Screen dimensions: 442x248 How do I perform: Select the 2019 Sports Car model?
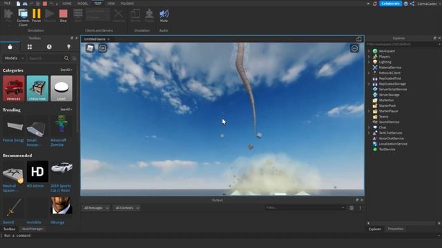tap(61, 176)
